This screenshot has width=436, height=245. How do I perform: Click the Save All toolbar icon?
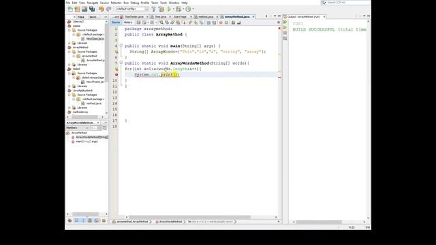click(92, 9)
